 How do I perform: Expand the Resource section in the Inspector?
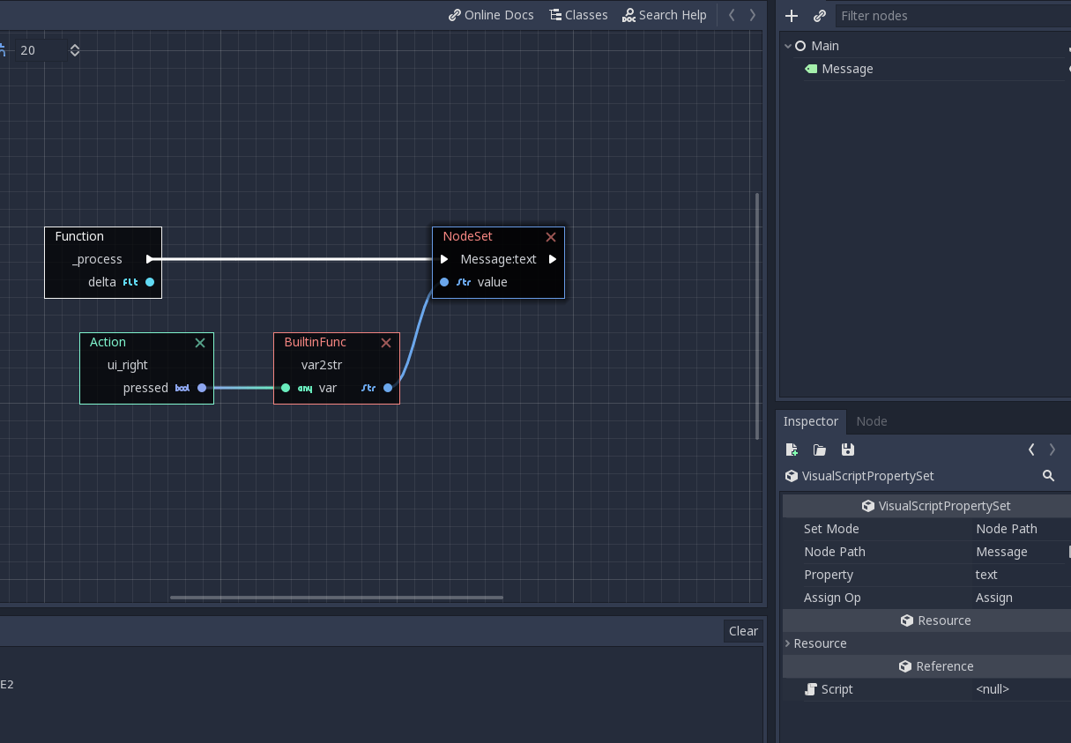[x=786, y=643]
